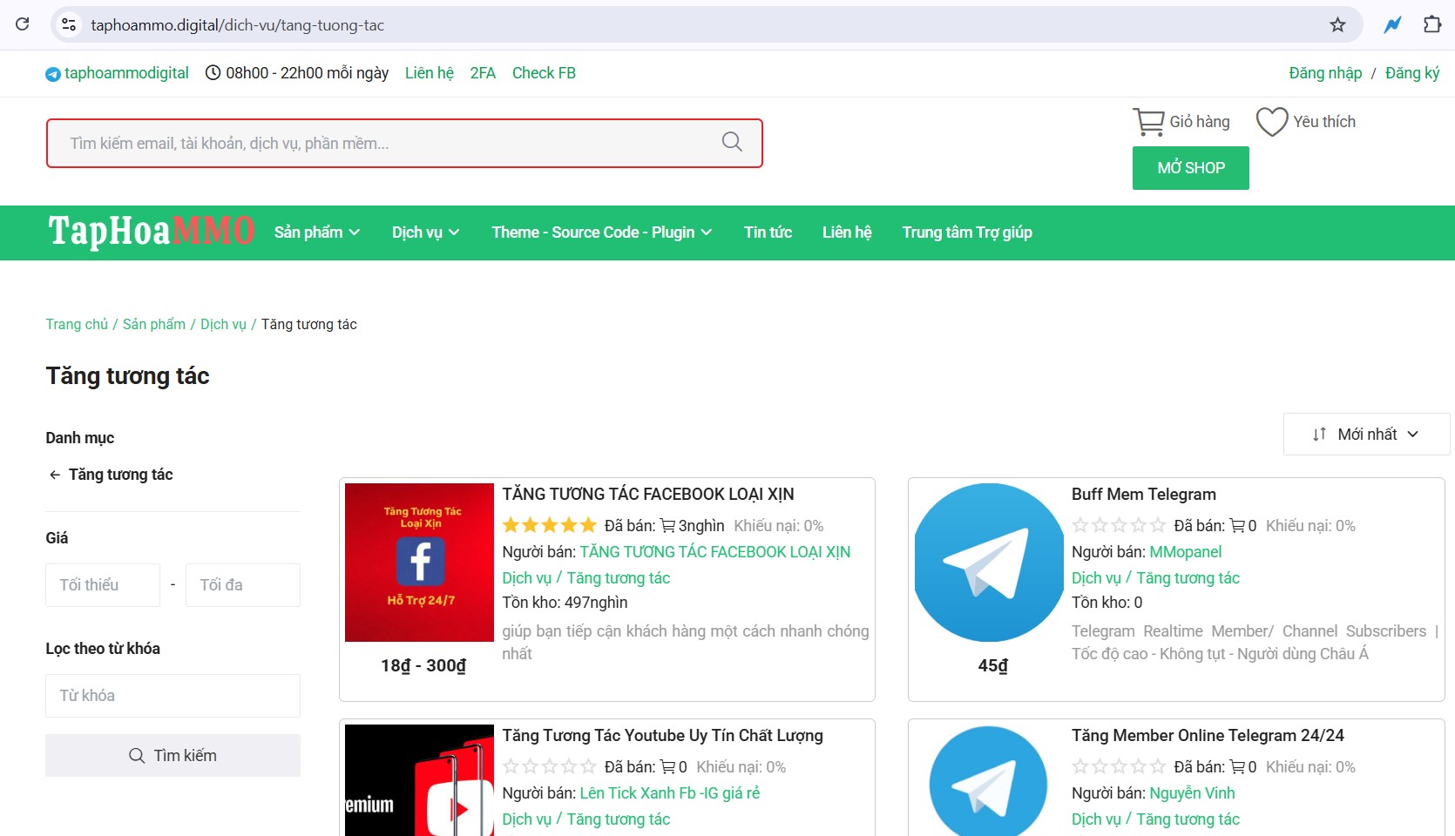Open Trung tâm Trợ giúp
The height and width of the screenshot is (836, 1455).
[967, 233]
